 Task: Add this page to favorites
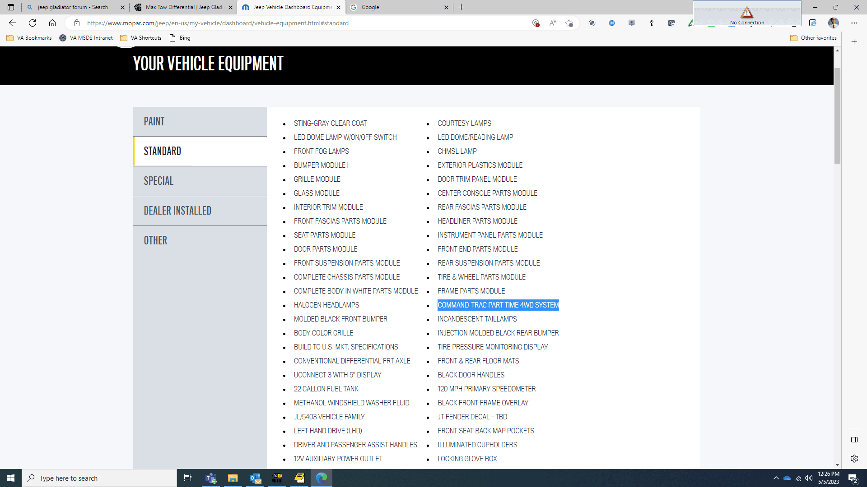(569, 23)
